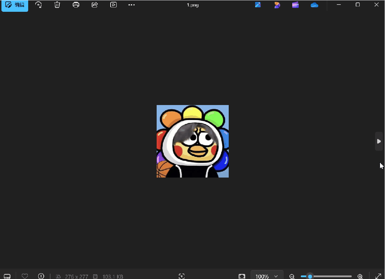385x279 pixels.
Task: Open the Designer app icon in title bar
Action: (258, 5)
